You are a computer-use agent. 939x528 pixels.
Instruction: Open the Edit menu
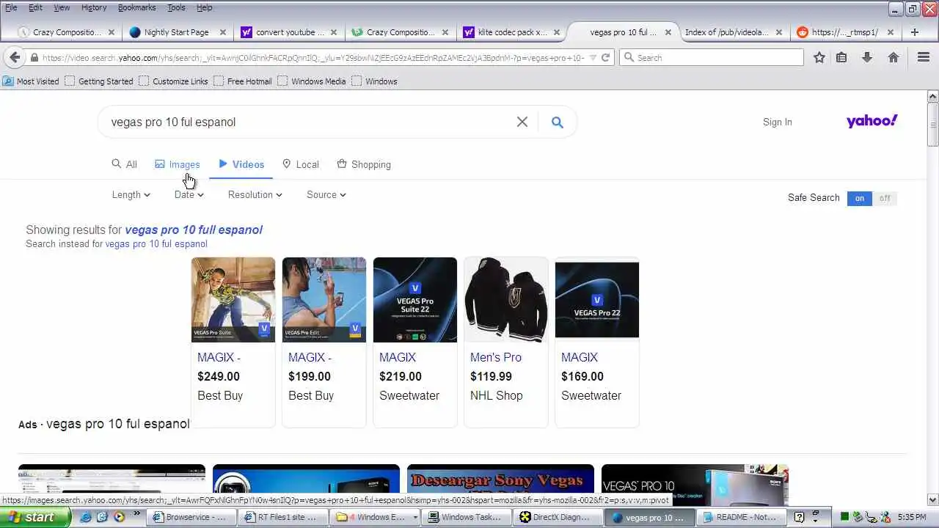[x=35, y=7]
